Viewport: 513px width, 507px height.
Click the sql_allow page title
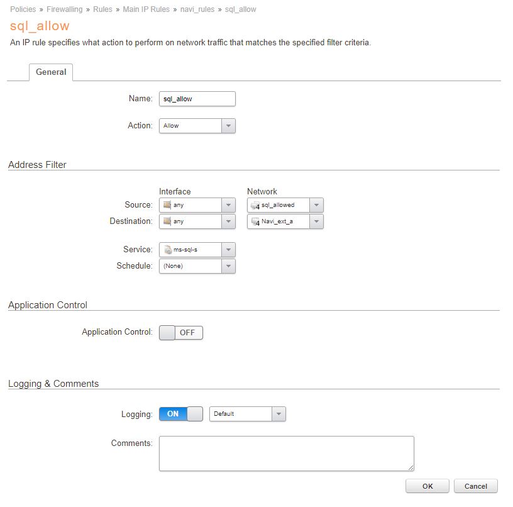40,26
